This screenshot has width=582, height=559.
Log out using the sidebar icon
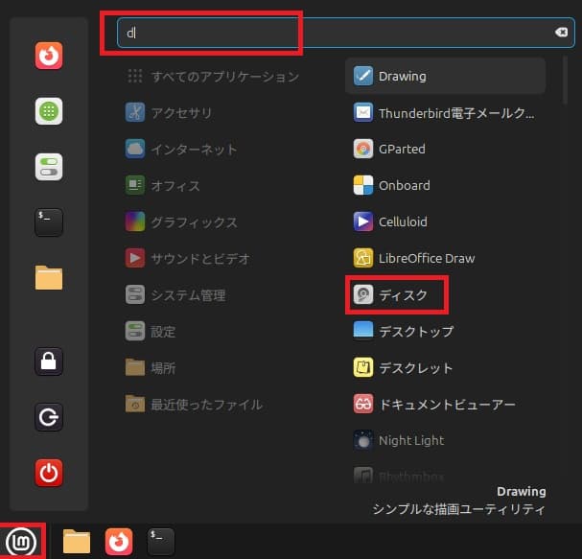[x=49, y=417]
